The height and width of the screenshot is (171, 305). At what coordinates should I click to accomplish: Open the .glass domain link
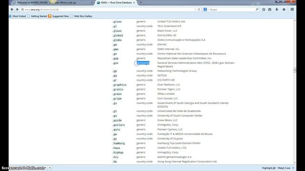pos(117,31)
